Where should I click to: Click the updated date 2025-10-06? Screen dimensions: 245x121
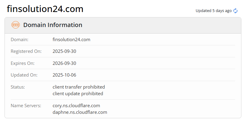click(x=64, y=75)
